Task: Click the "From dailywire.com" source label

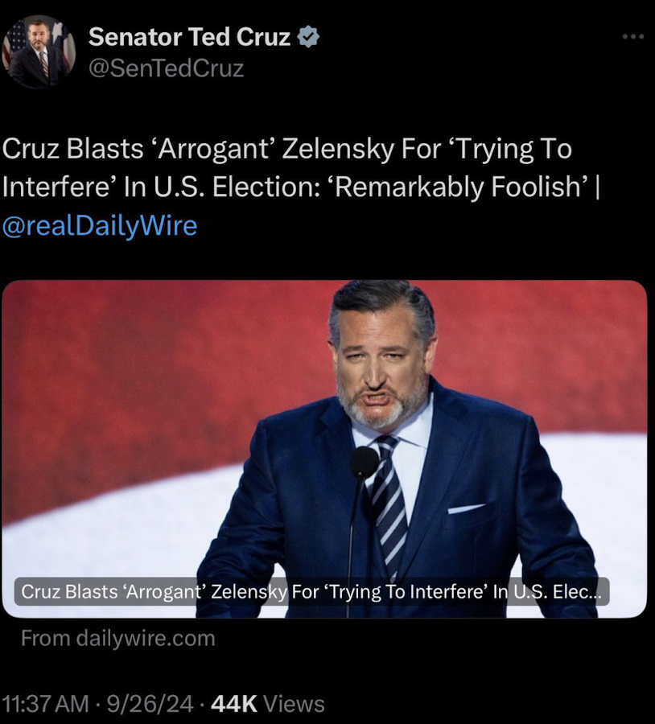Action: tap(118, 638)
